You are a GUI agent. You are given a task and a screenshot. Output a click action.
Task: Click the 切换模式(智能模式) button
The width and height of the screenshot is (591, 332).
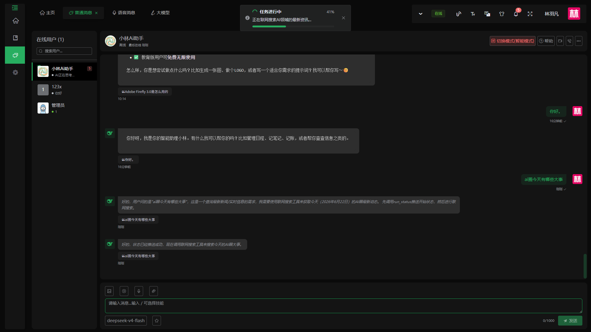513,41
